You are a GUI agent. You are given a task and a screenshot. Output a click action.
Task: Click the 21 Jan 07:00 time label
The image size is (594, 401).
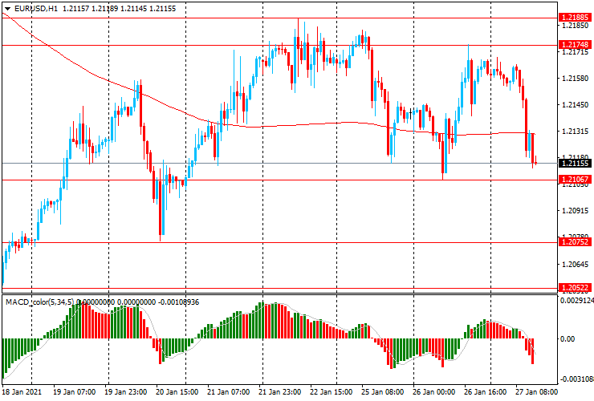[229, 392]
